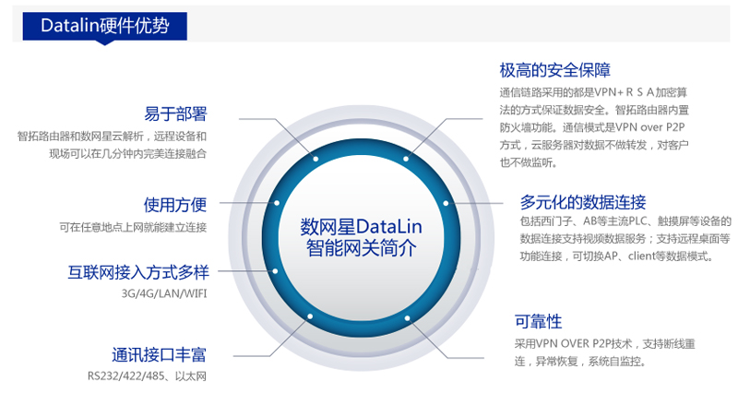Click the 可在任意地点上网就能建立连接 description

[x=133, y=228]
